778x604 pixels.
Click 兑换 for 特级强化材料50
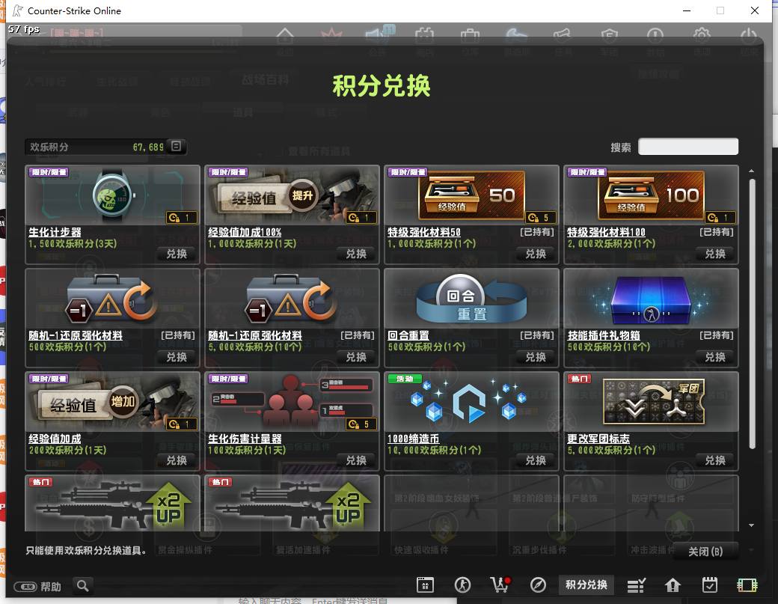point(536,254)
